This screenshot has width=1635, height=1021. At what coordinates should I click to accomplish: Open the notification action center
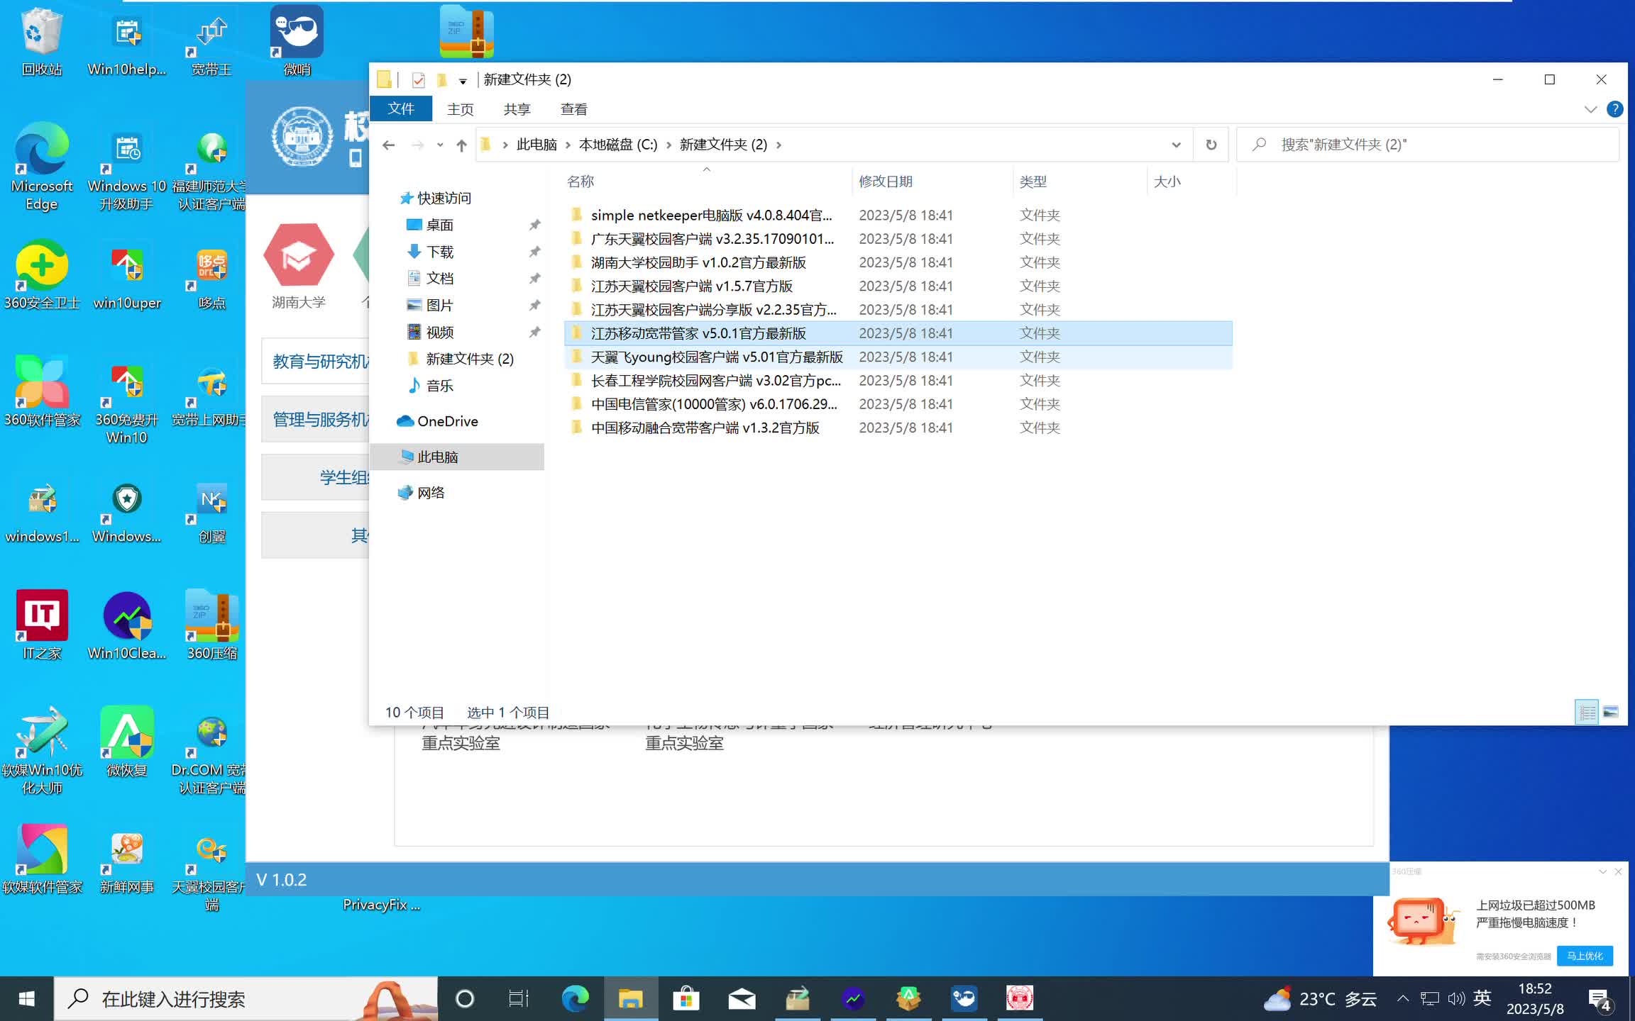(1600, 1000)
